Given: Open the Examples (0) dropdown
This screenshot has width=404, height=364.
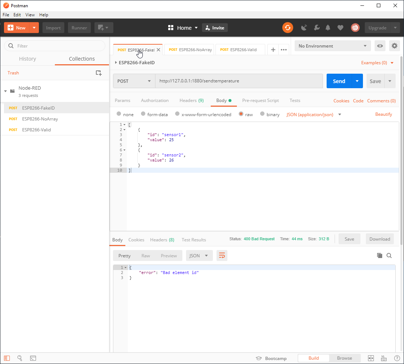Looking at the screenshot, I should coord(377,63).
